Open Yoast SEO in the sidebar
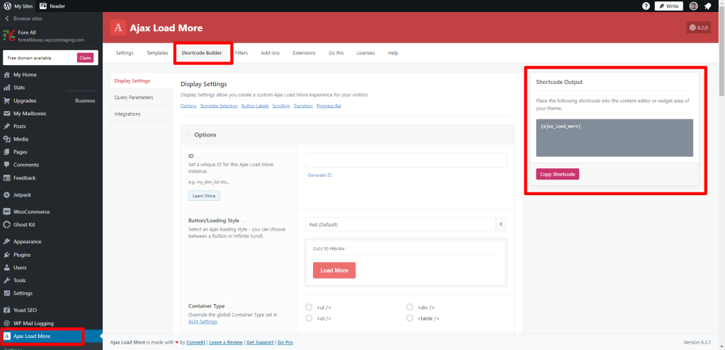The width and height of the screenshot is (725, 350). click(x=25, y=310)
